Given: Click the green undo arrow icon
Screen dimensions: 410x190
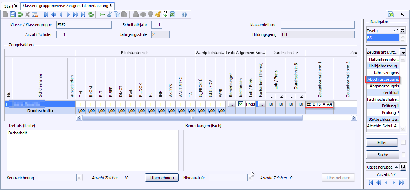Looking at the screenshot, I should pos(20,15).
